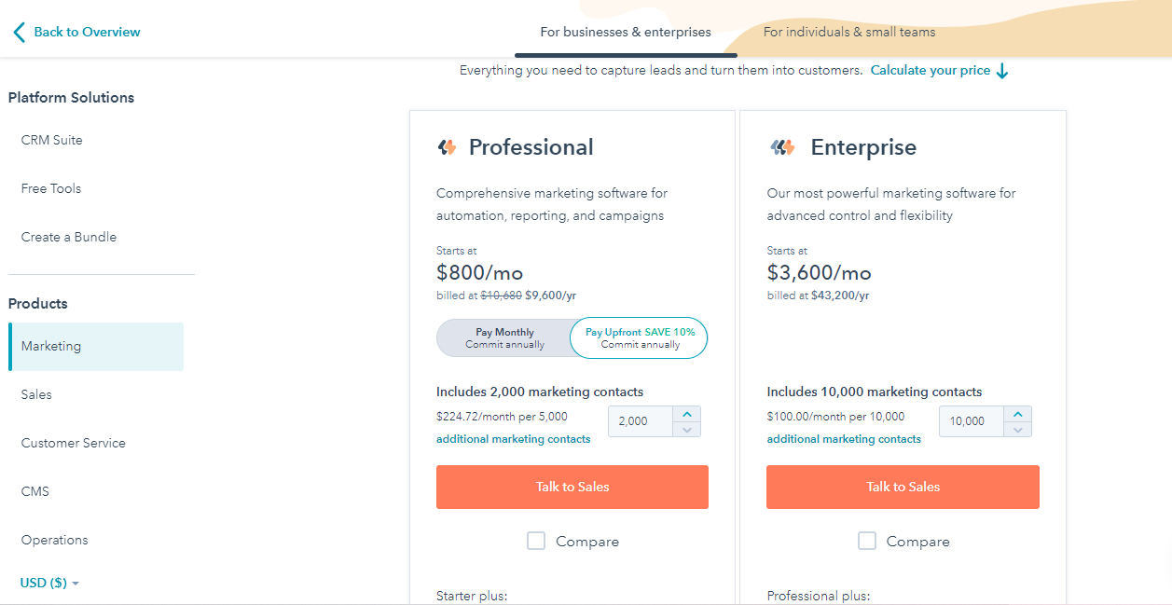Open Professional additional marketing contacts link
This screenshot has height=605, width=1172.
513,439
